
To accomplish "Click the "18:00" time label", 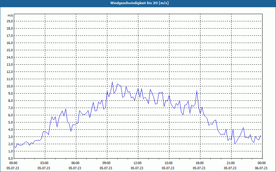I will coord(200,163).
